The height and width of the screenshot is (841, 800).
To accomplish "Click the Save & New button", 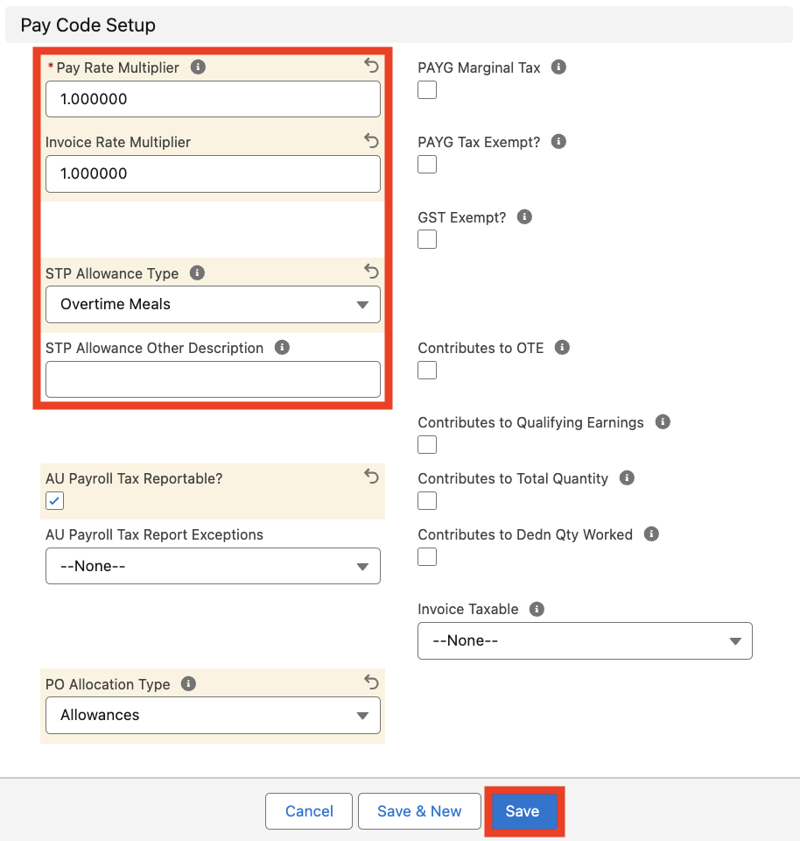I will [419, 811].
